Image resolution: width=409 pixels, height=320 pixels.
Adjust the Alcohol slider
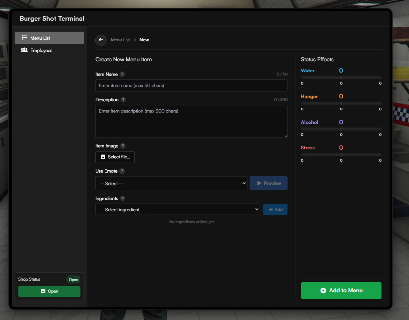tap(341, 129)
